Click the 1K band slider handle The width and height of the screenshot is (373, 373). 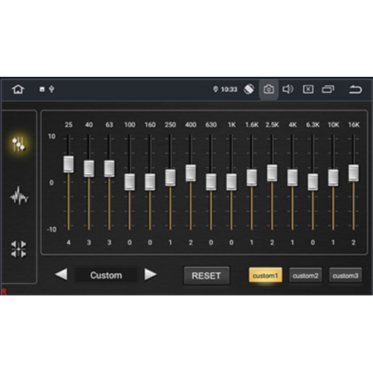coord(231,182)
